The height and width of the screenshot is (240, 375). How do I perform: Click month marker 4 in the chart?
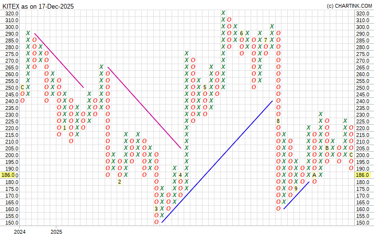coord(180,175)
